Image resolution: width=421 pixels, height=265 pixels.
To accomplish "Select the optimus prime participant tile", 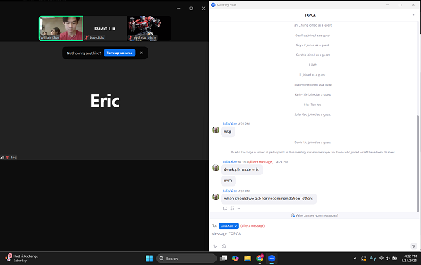I will pos(149,28).
